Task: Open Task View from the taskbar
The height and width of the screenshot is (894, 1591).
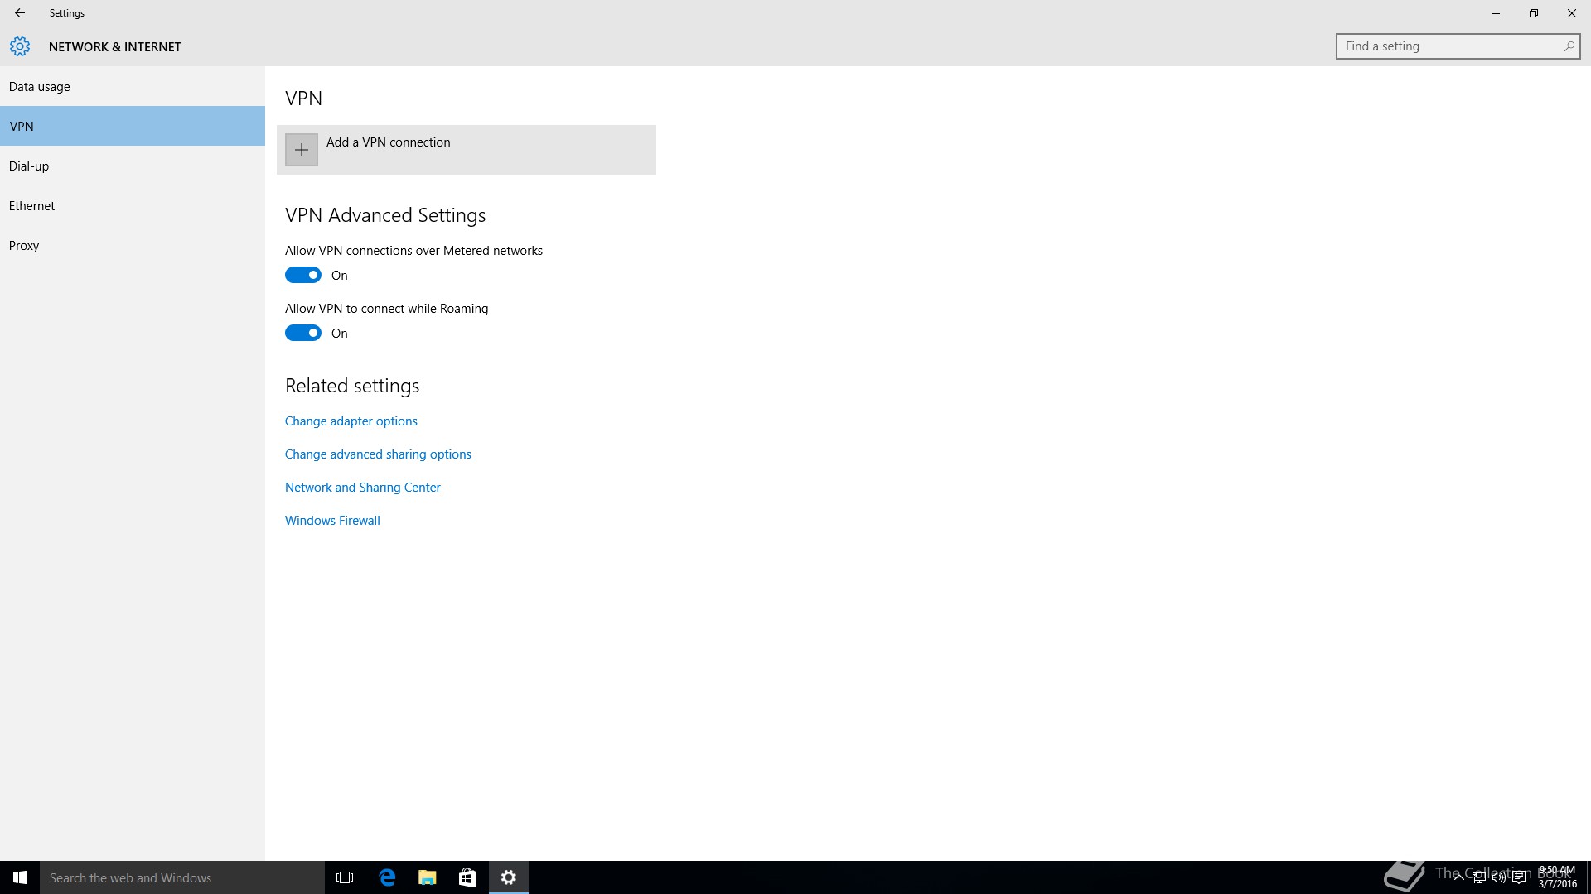Action: [x=345, y=877]
